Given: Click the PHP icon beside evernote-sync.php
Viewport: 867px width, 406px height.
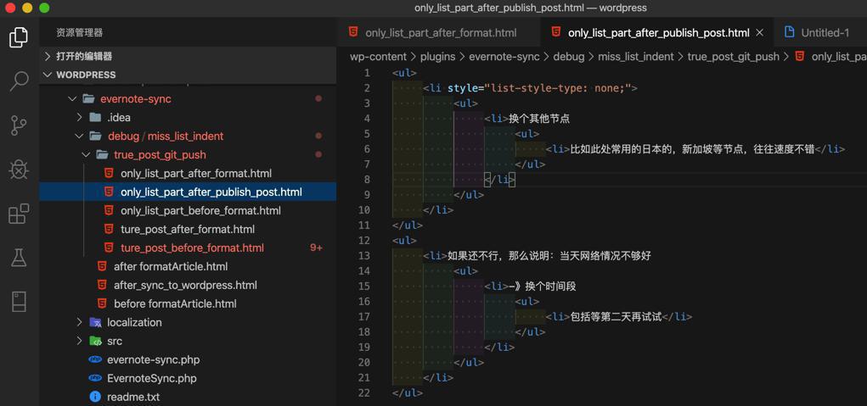Looking at the screenshot, I should tap(95, 359).
